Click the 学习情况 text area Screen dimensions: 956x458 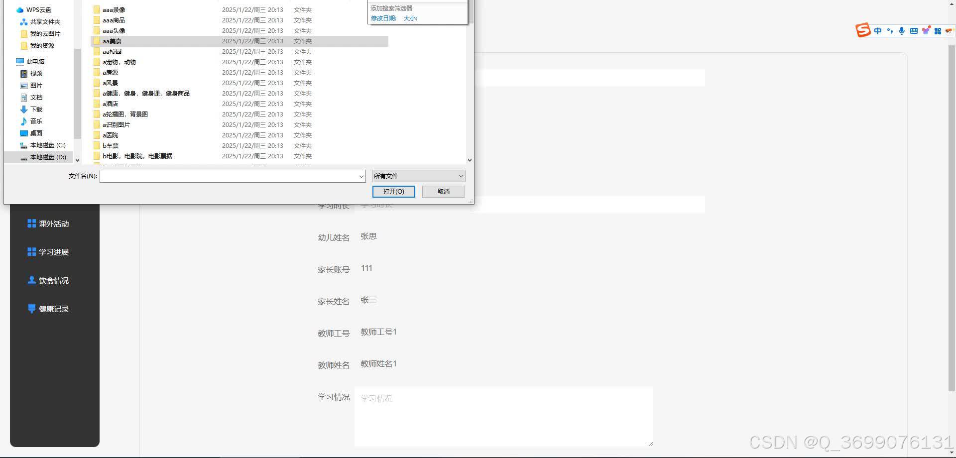pyautogui.click(x=504, y=417)
